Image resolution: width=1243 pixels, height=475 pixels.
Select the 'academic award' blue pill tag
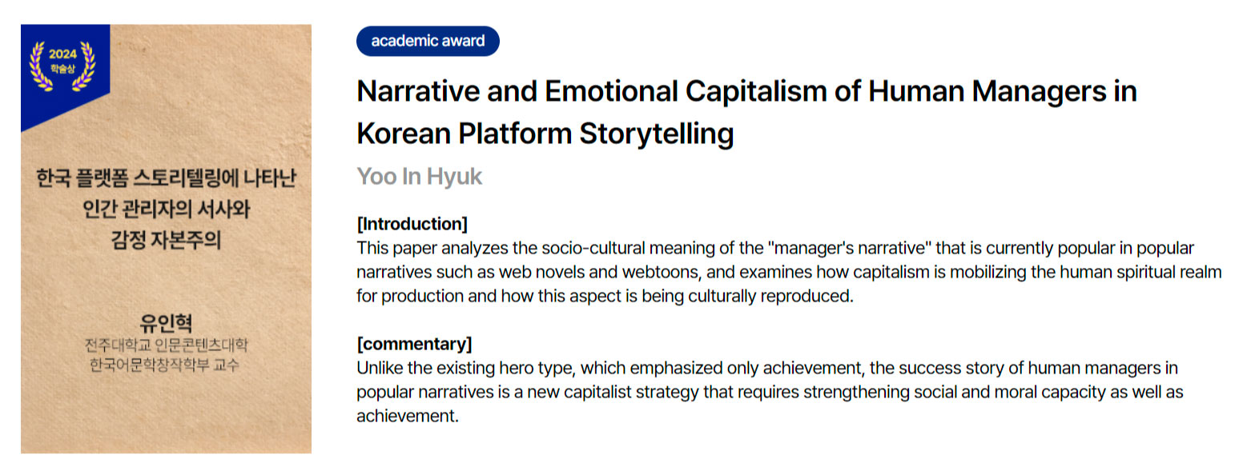click(428, 41)
